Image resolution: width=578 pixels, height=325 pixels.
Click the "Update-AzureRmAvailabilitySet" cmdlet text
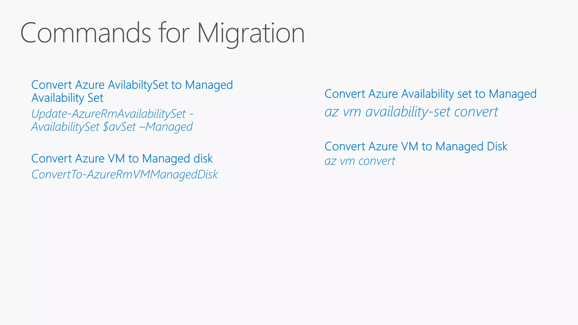[x=109, y=114]
